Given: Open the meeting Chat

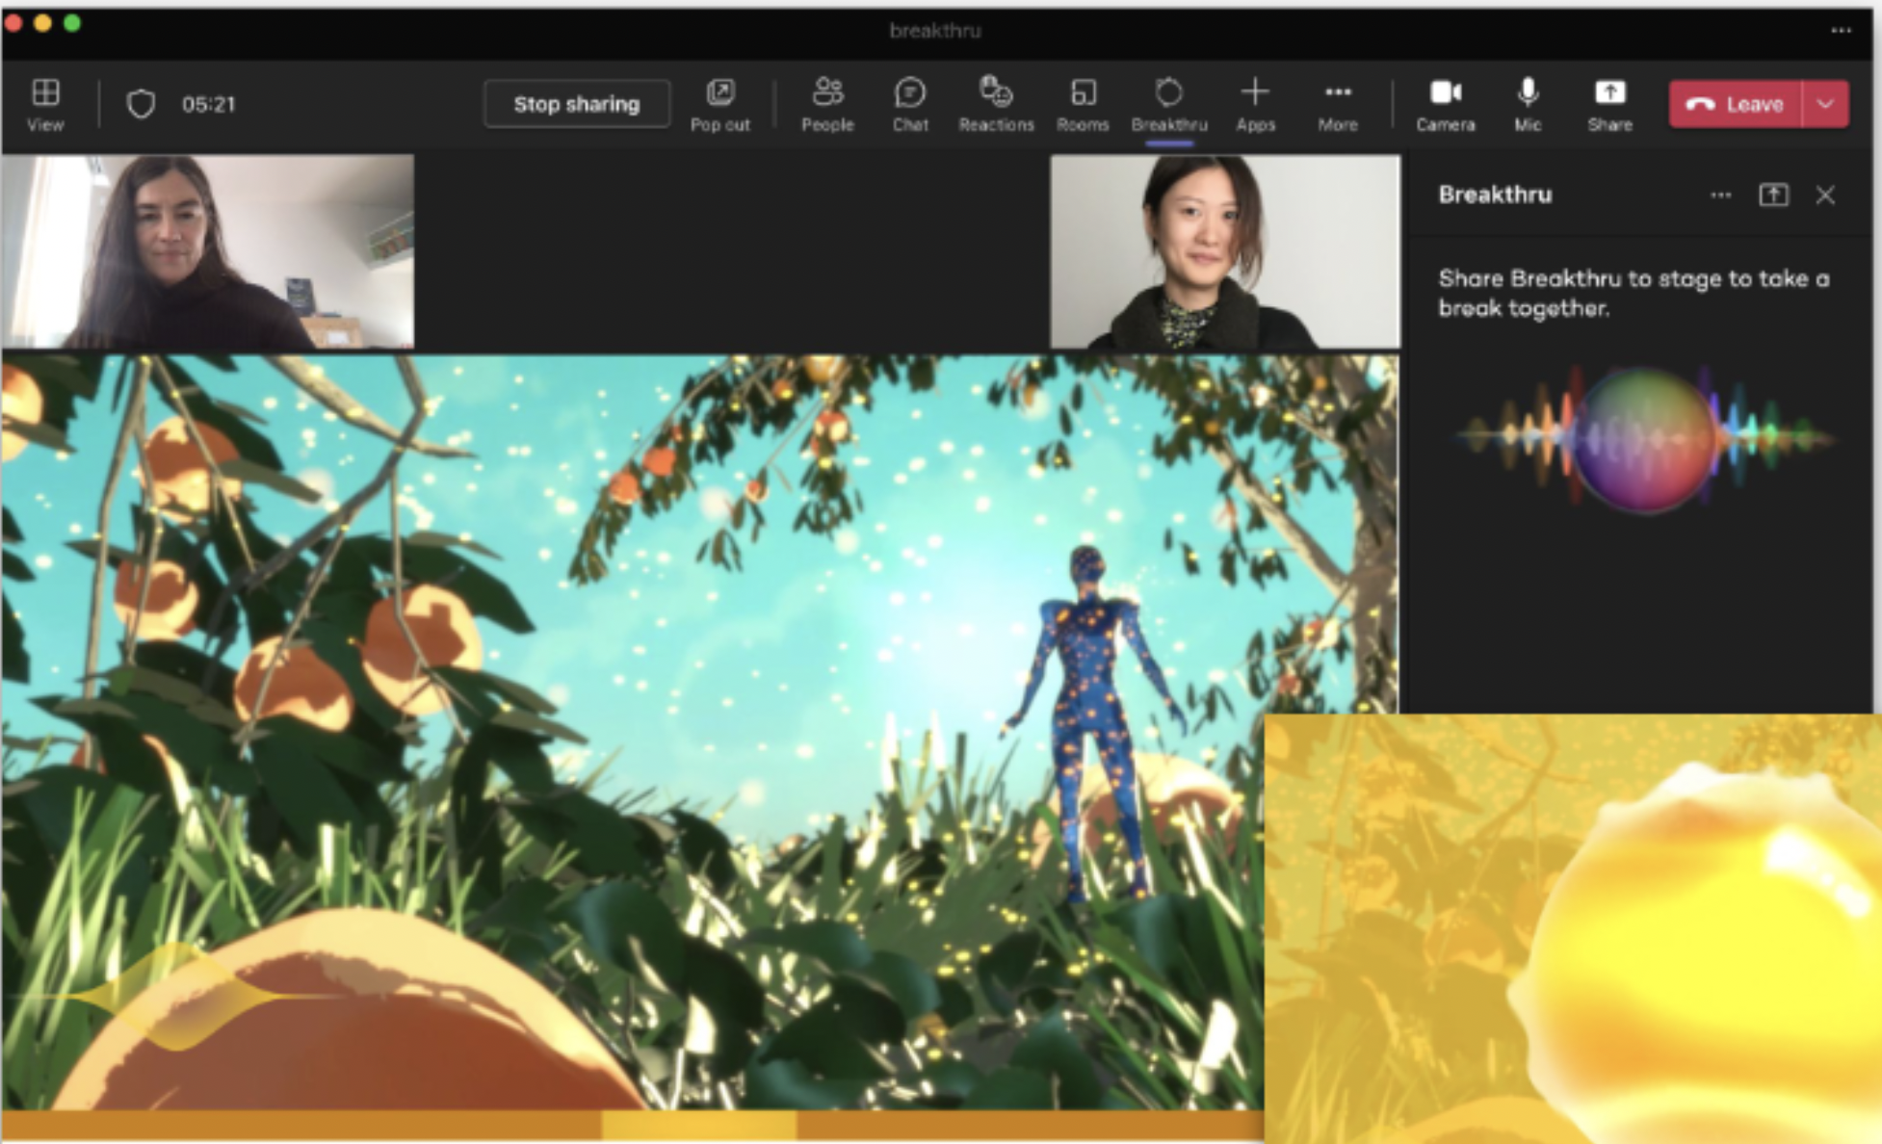Looking at the screenshot, I should click(909, 104).
